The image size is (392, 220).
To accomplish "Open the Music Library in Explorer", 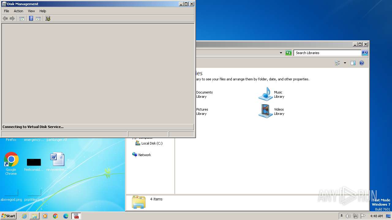I will point(271,94).
